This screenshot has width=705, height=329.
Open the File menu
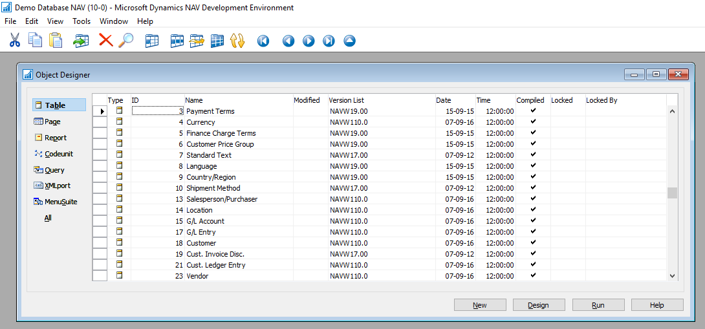click(x=10, y=21)
